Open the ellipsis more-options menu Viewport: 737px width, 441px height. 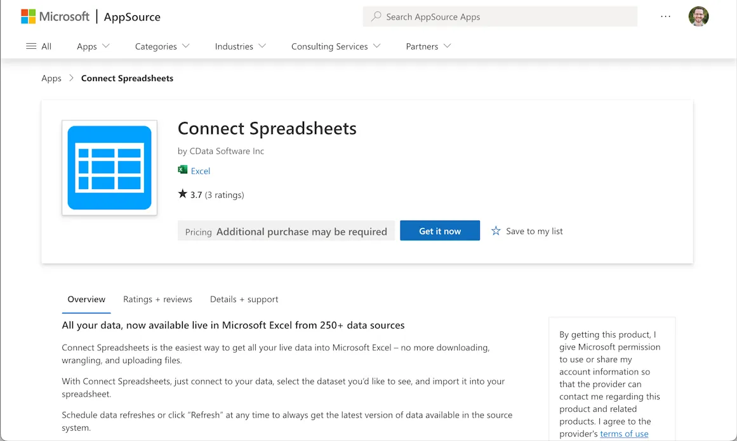point(665,16)
